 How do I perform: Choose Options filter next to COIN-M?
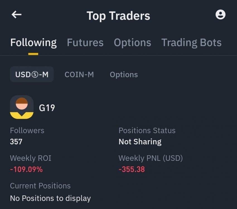124,74
